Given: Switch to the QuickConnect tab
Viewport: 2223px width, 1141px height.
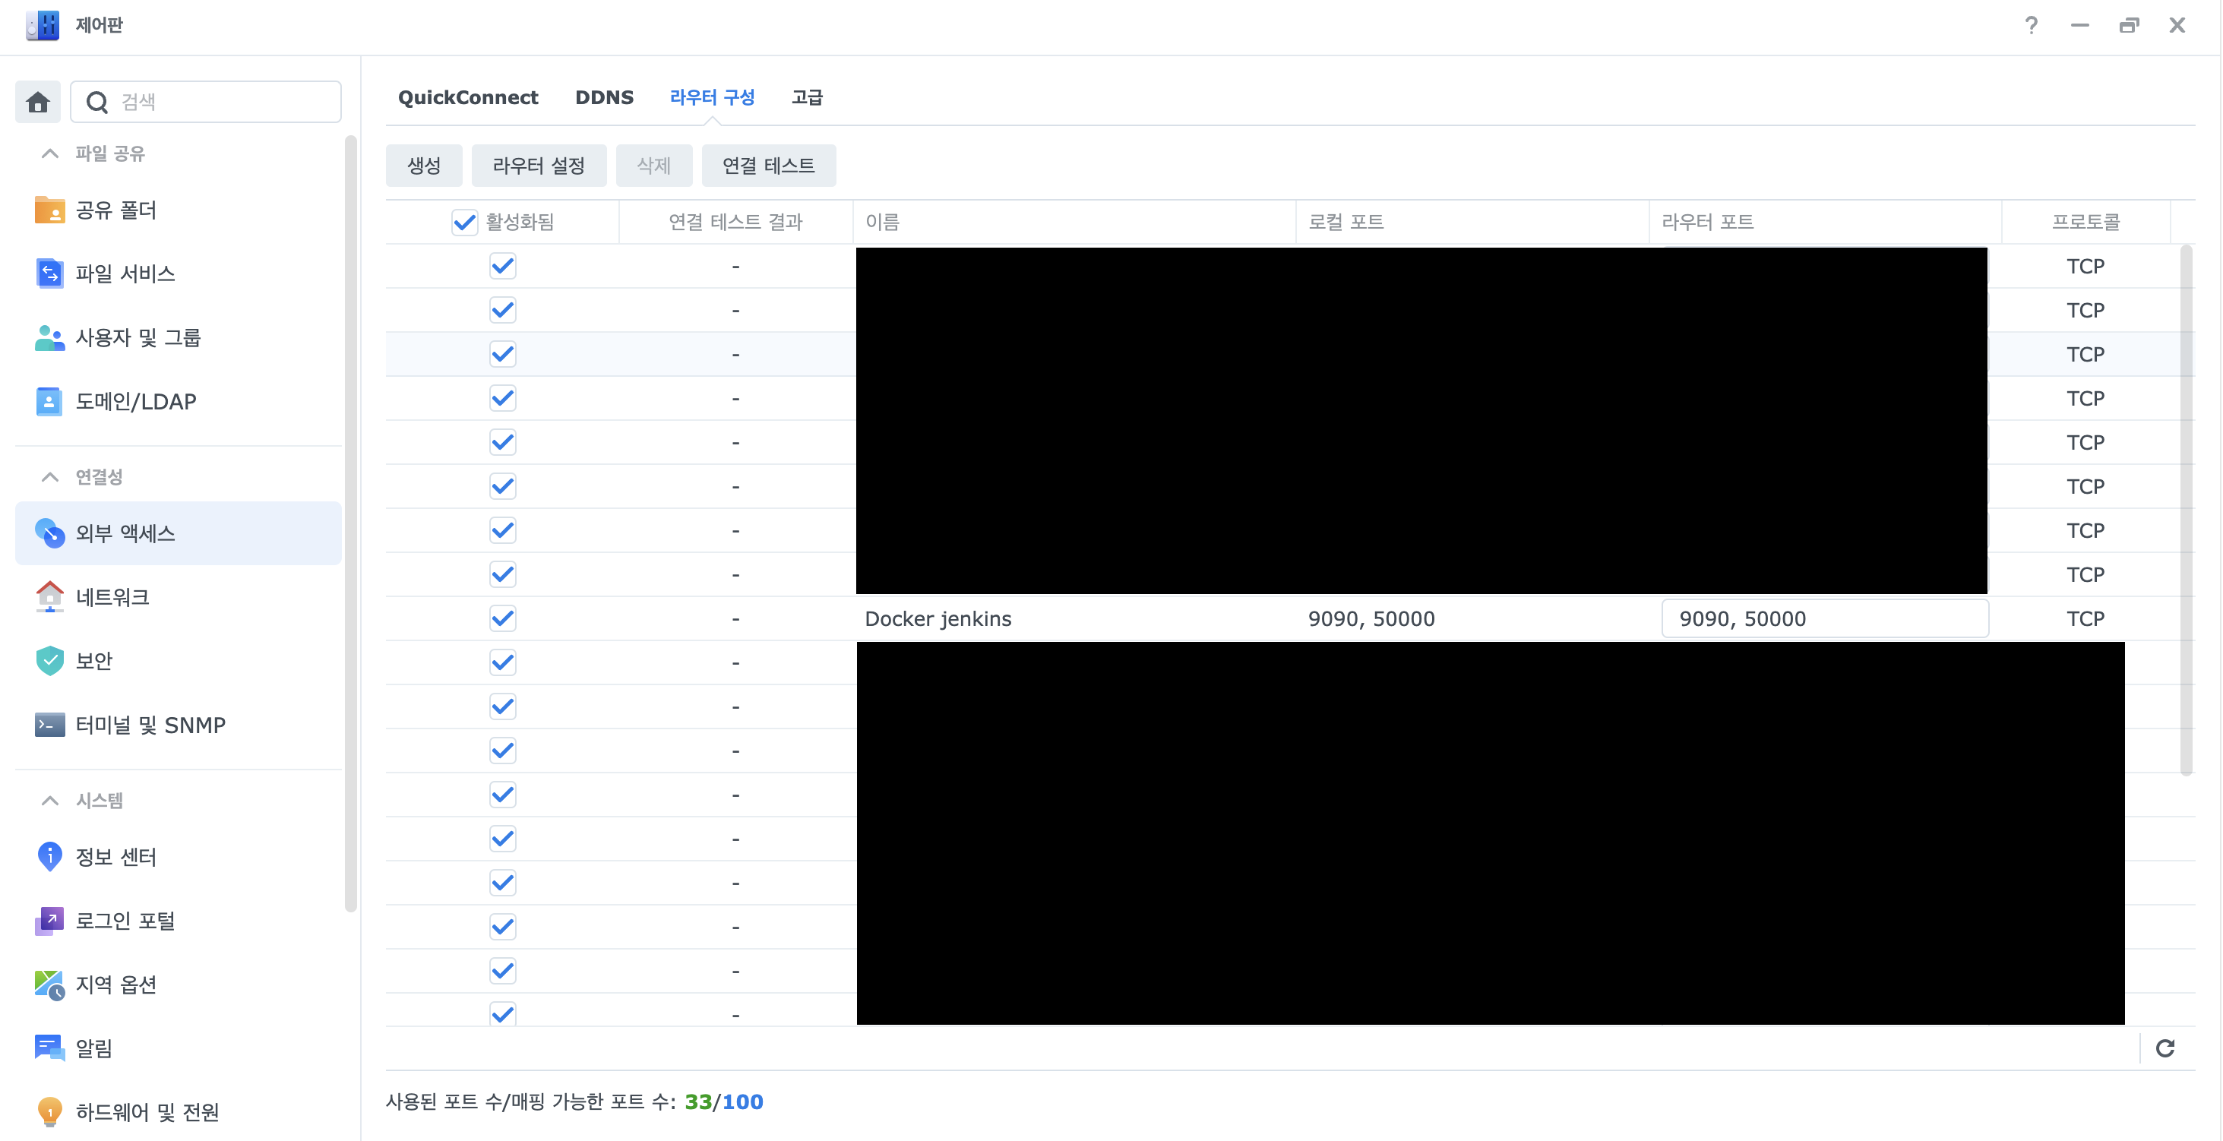Looking at the screenshot, I should [468, 97].
